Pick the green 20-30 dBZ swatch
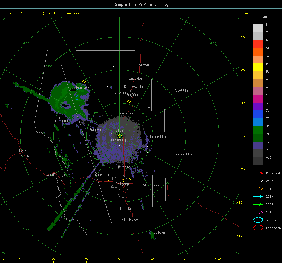The width and height of the screenshot is (282, 263). [x=258, y=130]
